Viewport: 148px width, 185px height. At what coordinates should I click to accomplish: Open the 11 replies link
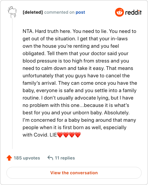(x=65, y=158)
